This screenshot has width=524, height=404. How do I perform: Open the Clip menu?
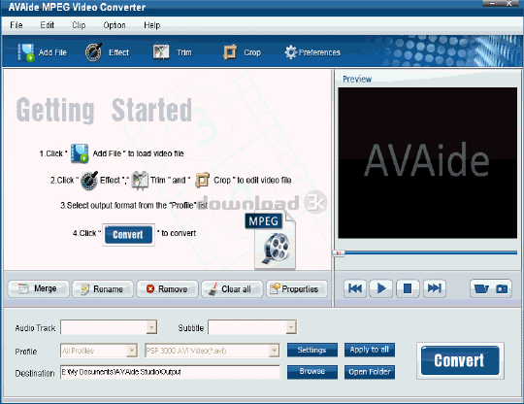click(79, 25)
